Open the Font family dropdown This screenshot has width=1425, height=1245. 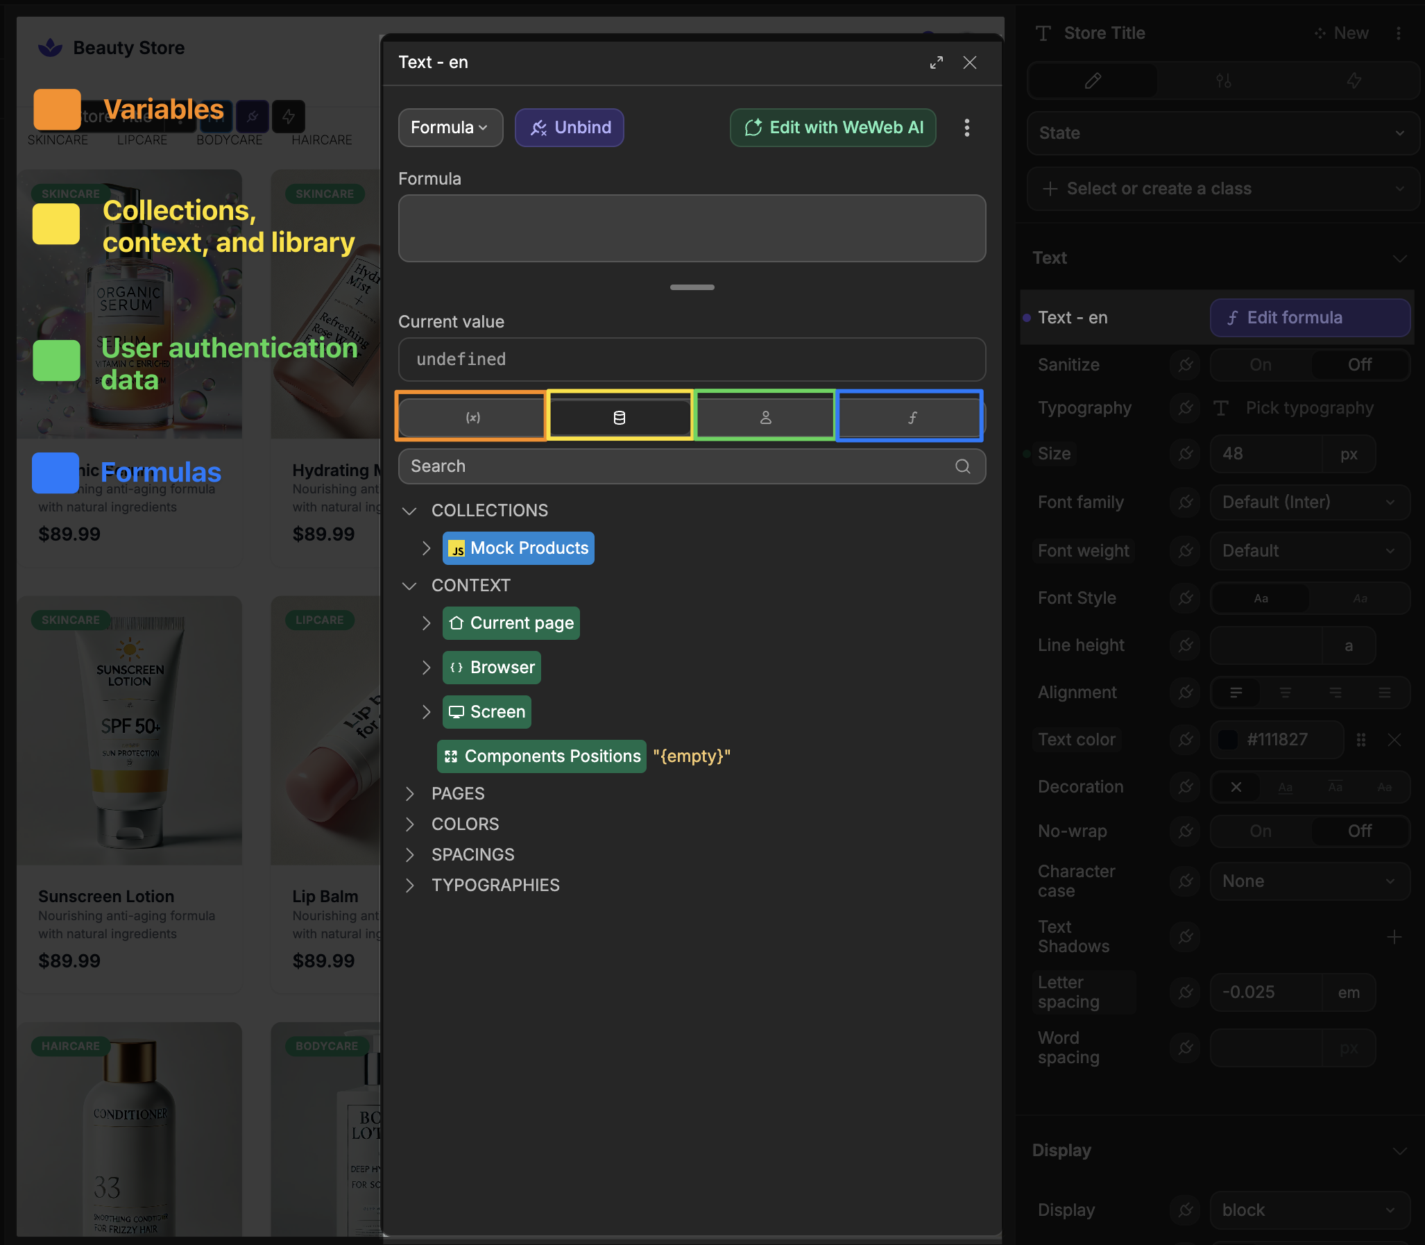[x=1309, y=502]
